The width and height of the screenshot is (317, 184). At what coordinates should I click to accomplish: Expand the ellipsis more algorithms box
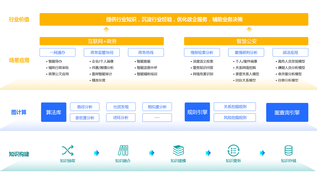click(157, 118)
